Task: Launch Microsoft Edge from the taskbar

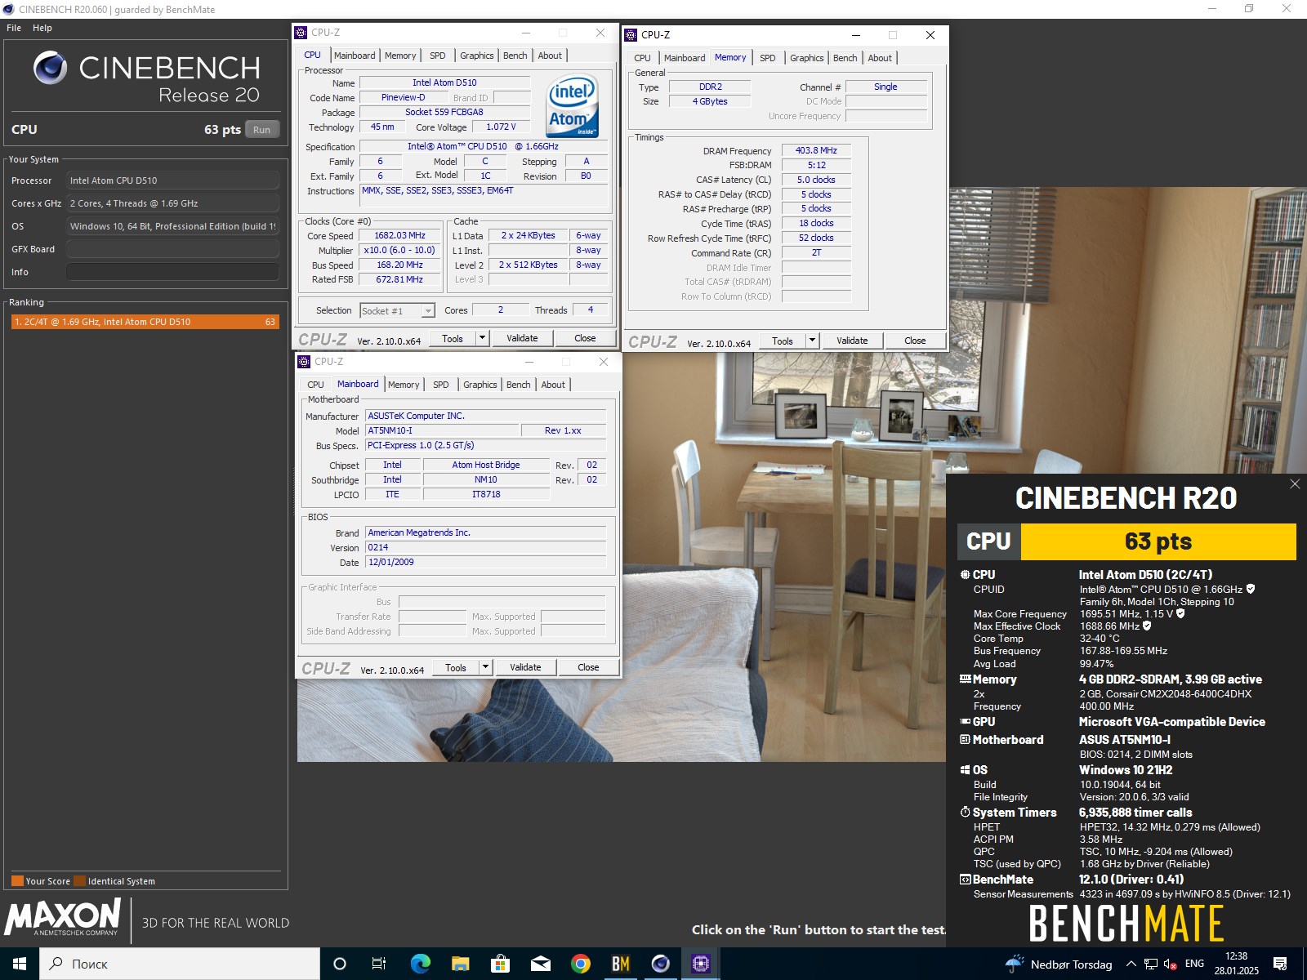Action: 420,964
